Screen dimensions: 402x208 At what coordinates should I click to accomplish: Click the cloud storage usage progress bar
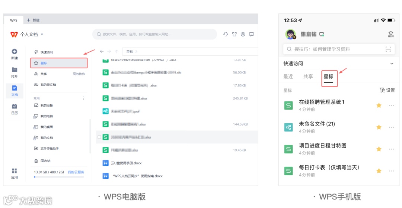[x=59, y=177]
